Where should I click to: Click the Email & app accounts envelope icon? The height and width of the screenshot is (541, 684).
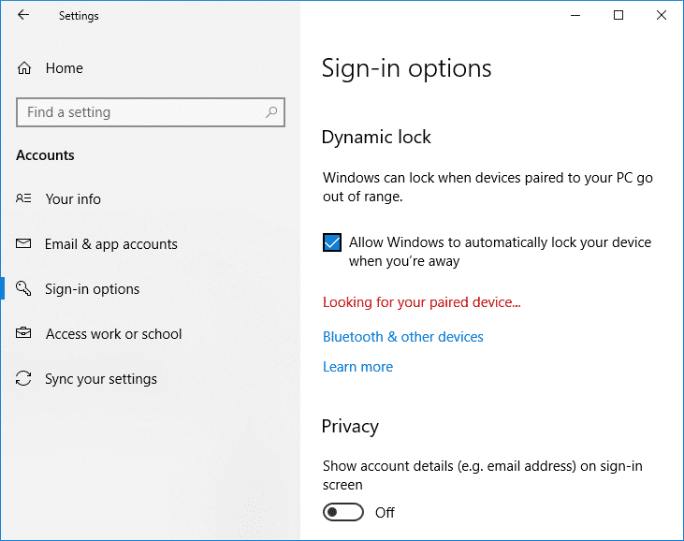(24, 244)
